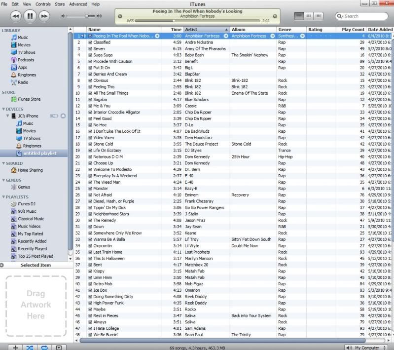
Task: Switch to grid view
Action: pos(308,16)
